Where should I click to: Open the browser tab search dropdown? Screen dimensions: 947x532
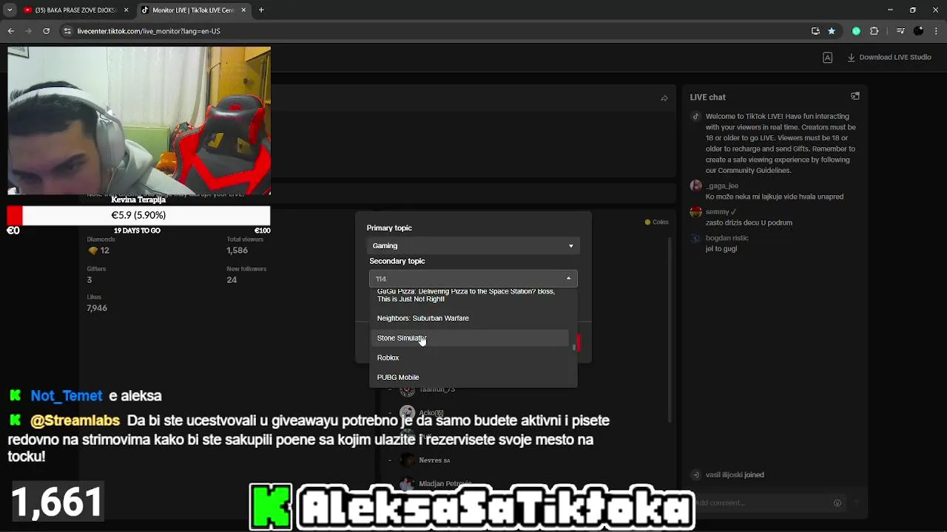(x=10, y=10)
